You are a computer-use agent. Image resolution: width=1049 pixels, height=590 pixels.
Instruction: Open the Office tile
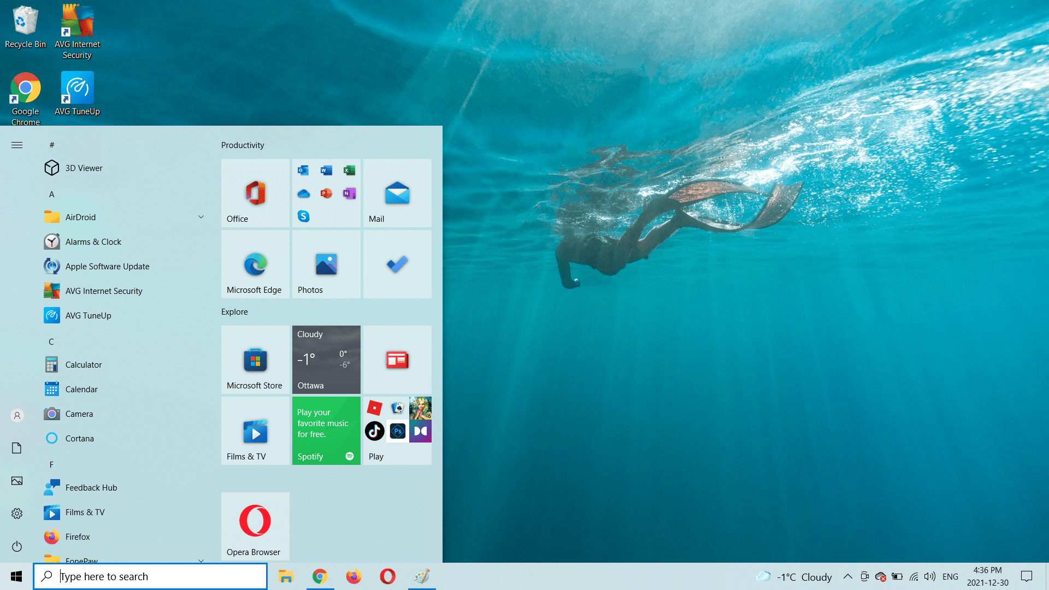tap(255, 193)
